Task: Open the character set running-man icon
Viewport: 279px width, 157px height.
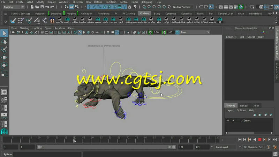Action: [x=275, y=147]
